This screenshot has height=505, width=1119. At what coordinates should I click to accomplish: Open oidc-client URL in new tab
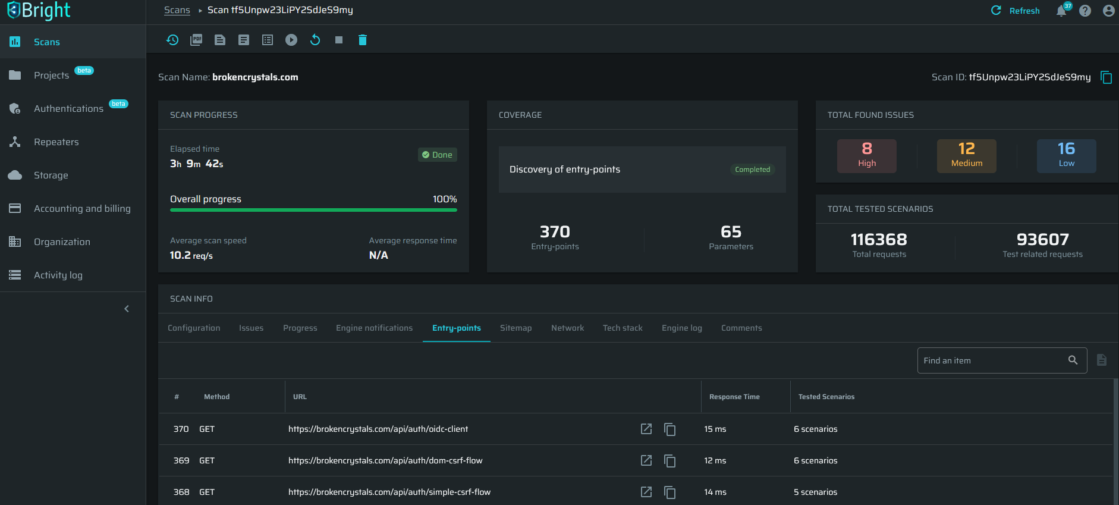(x=646, y=429)
